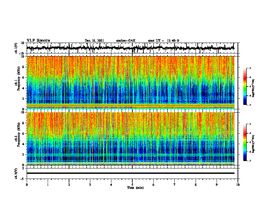Screen dimensions: 268x207
Task: Click the ch.2 spectrogram plot area
Action: (x=130, y=139)
